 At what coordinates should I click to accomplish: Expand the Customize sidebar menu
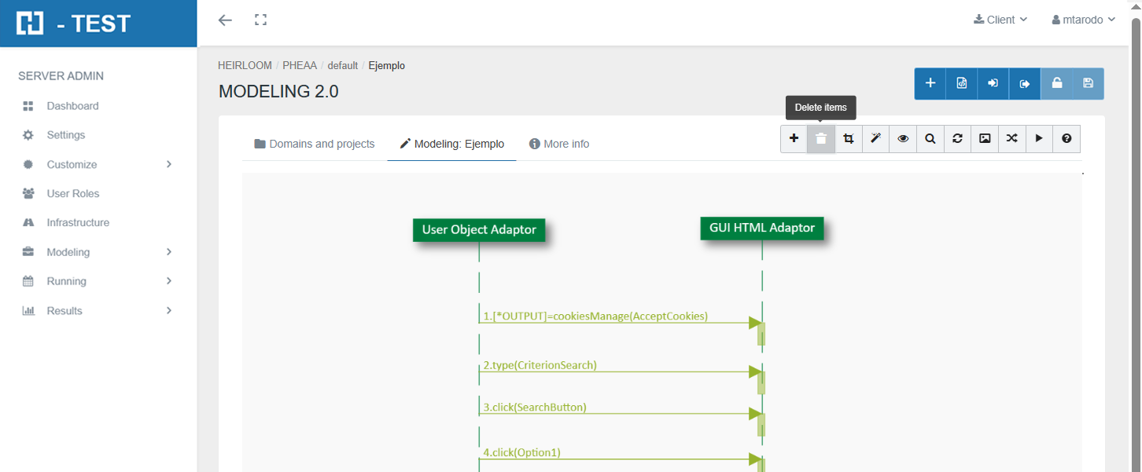(x=98, y=164)
